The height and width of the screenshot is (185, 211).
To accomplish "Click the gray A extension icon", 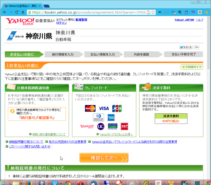I will click(200, 12).
